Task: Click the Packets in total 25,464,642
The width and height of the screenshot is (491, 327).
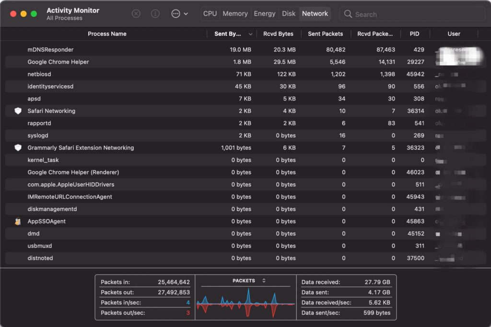Action: tap(174, 282)
